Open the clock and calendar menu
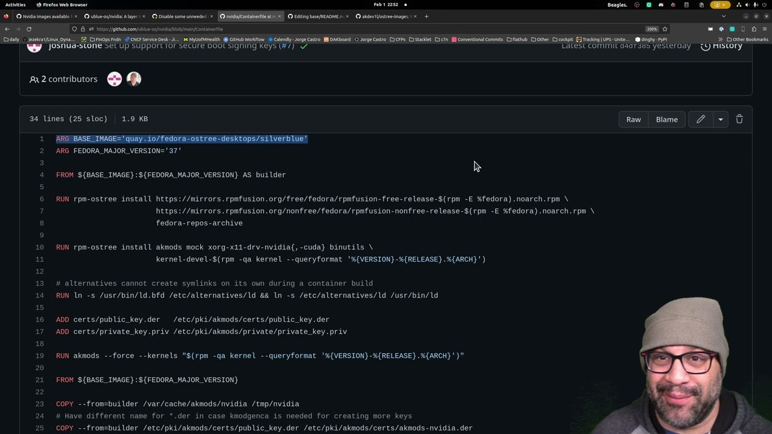This screenshot has width=772, height=434. [386, 5]
